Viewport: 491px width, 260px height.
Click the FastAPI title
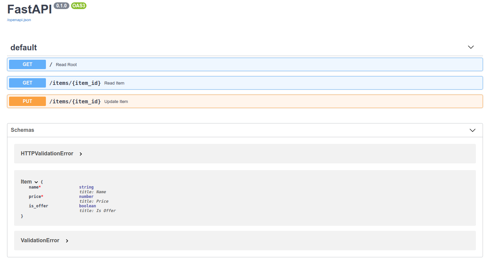pyautogui.click(x=29, y=9)
